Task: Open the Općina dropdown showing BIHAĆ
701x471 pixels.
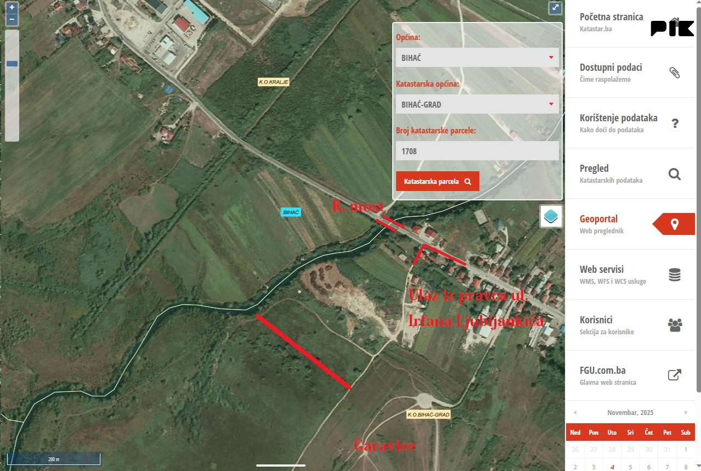Action: [x=477, y=58]
